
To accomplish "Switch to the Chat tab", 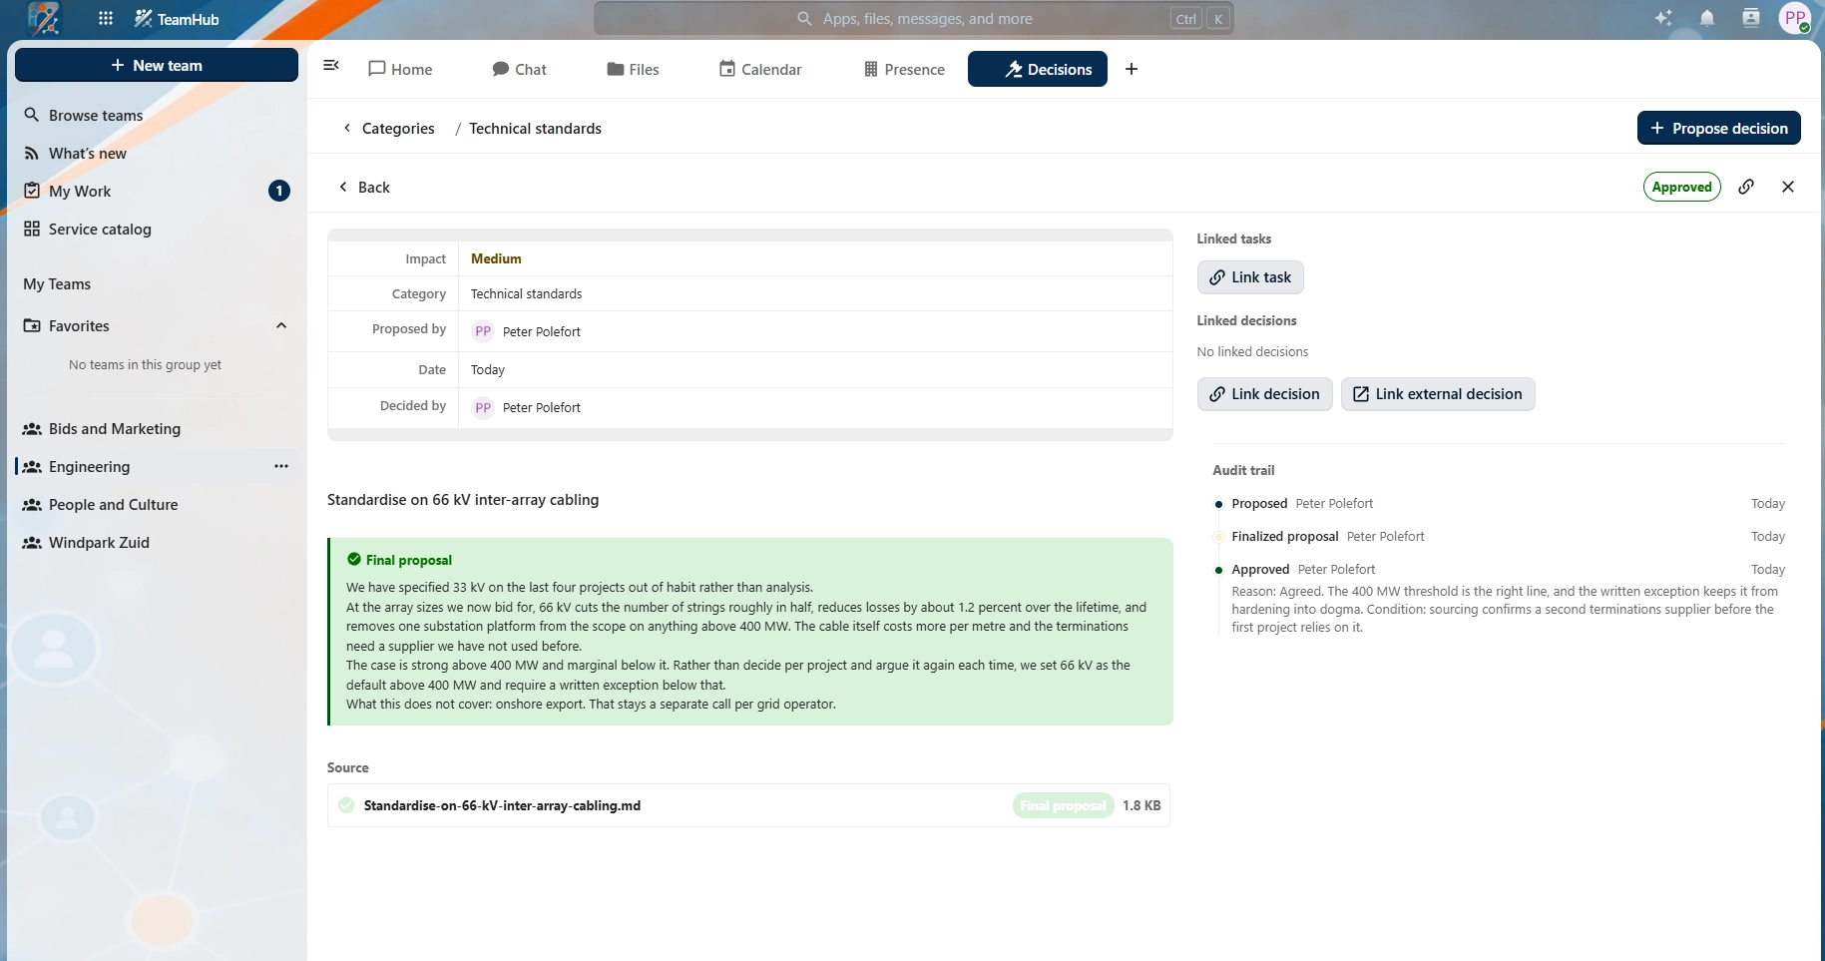I will [519, 69].
